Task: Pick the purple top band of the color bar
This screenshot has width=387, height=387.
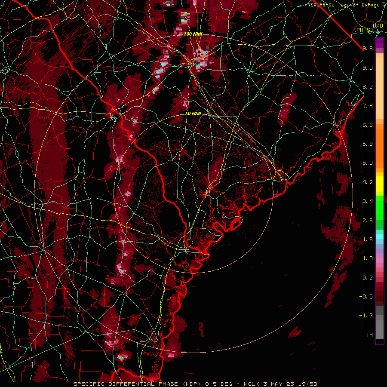Action: click(x=380, y=43)
